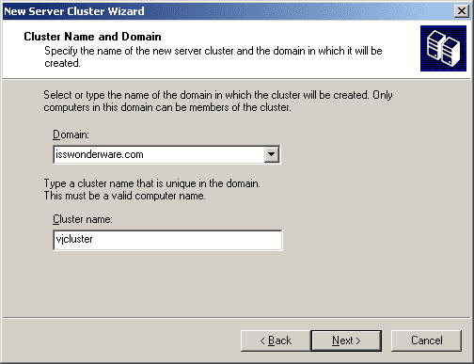Click the "Cluster Name and Domain" heading
Image resolution: width=474 pixels, height=364 pixels.
(92, 37)
